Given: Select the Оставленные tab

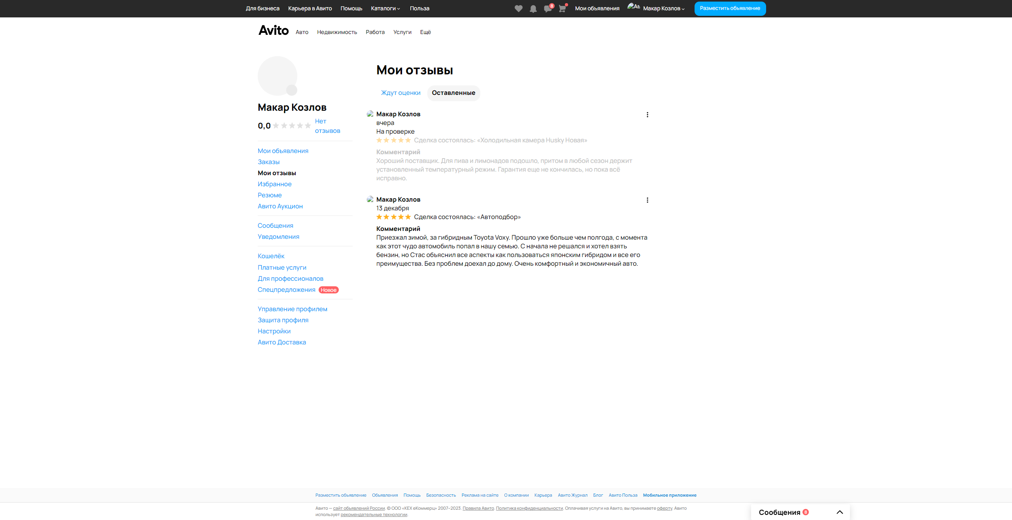Looking at the screenshot, I should (453, 93).
